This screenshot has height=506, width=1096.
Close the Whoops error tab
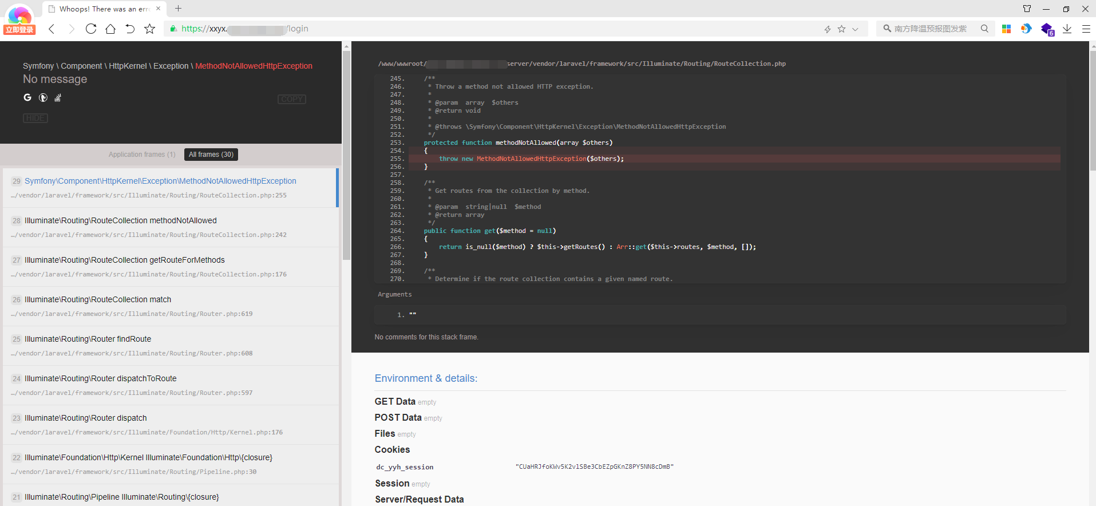pyautogui.click(x=159, y=9)
